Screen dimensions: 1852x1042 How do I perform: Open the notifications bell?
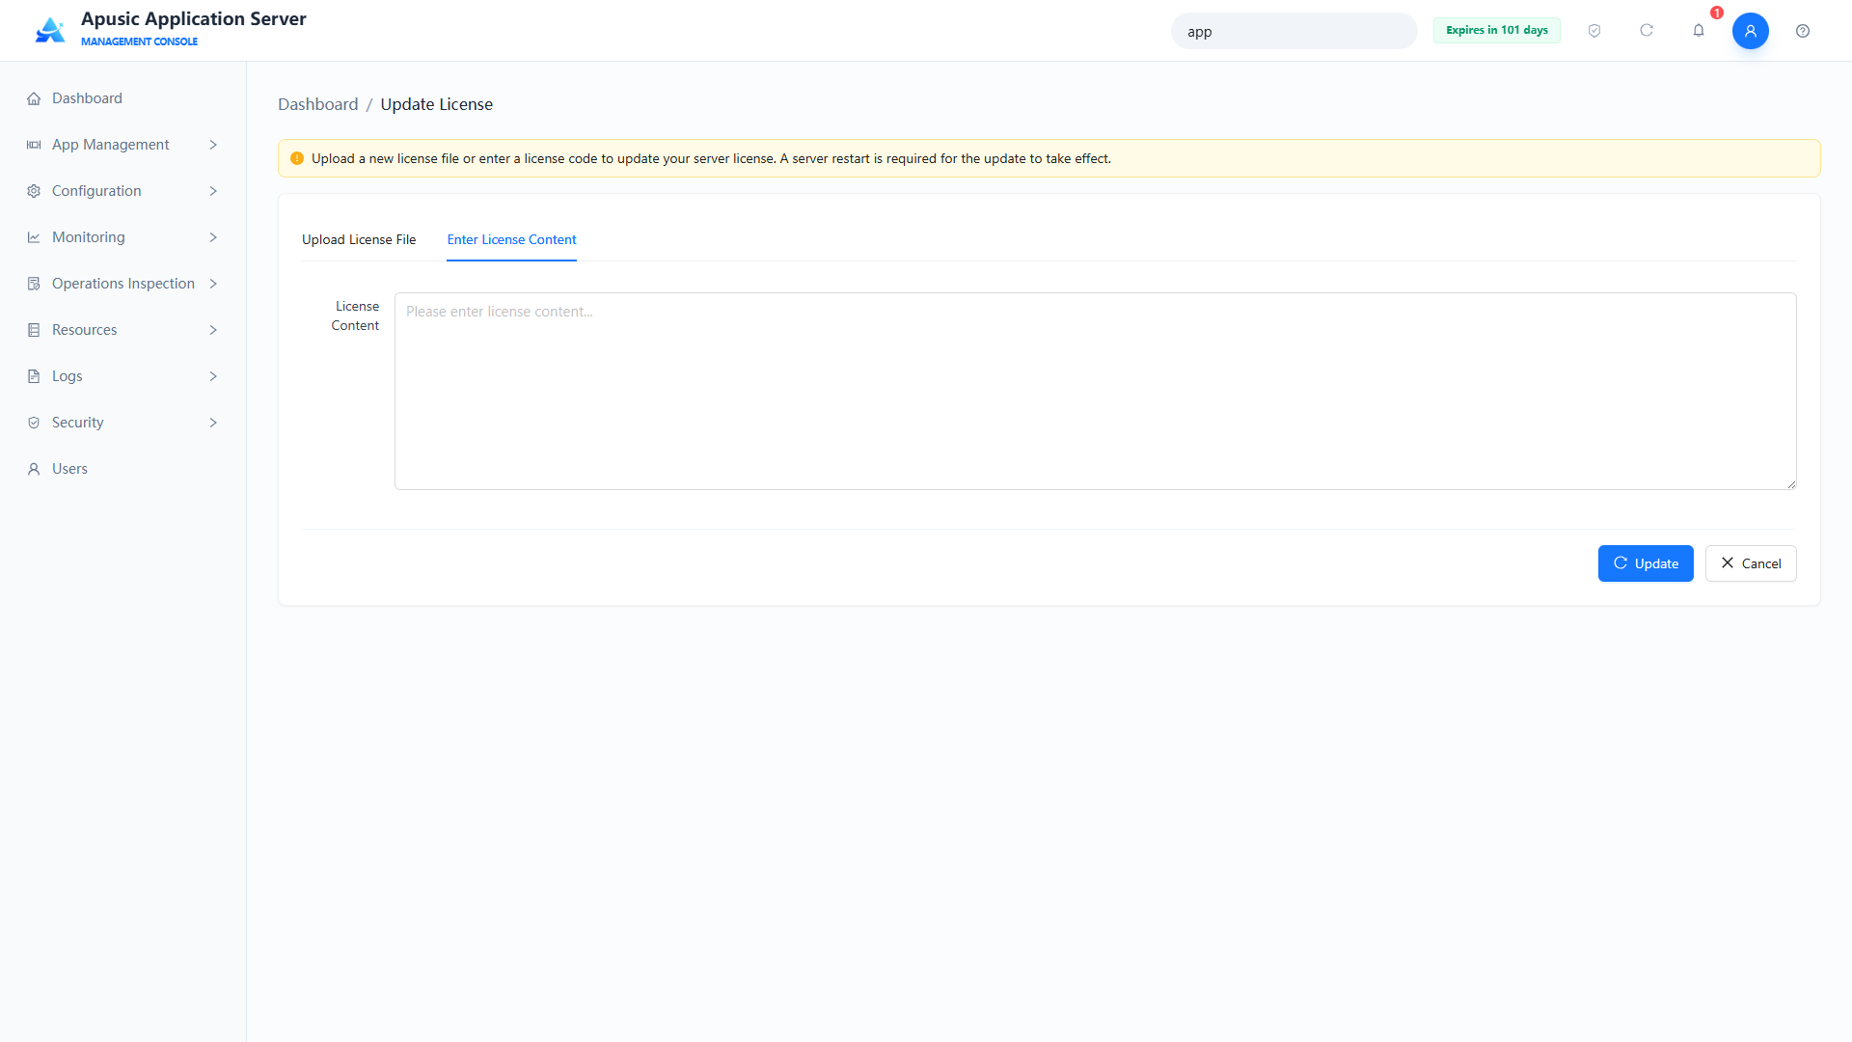click(1699, 31)
